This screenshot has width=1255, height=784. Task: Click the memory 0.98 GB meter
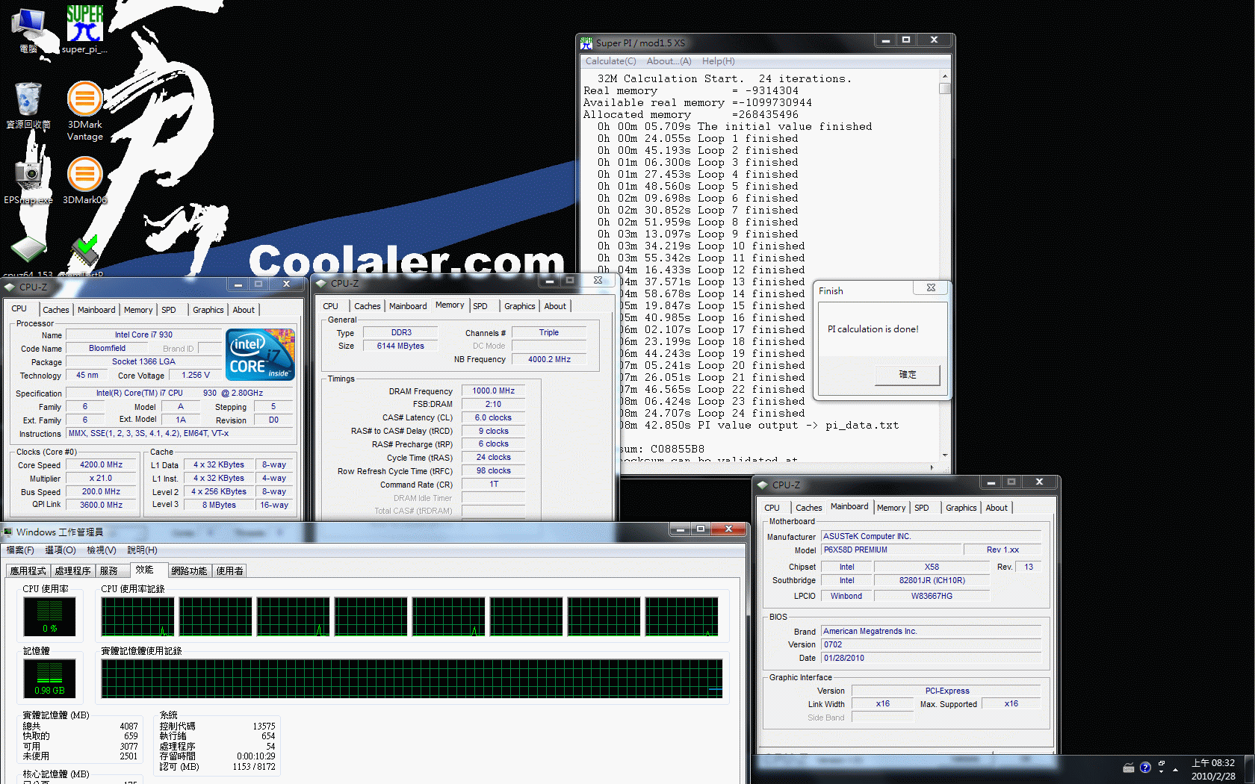tap(49, 679)
